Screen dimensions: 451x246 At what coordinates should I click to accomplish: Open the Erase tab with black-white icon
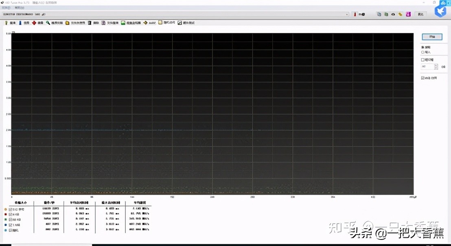click(94, 23)
